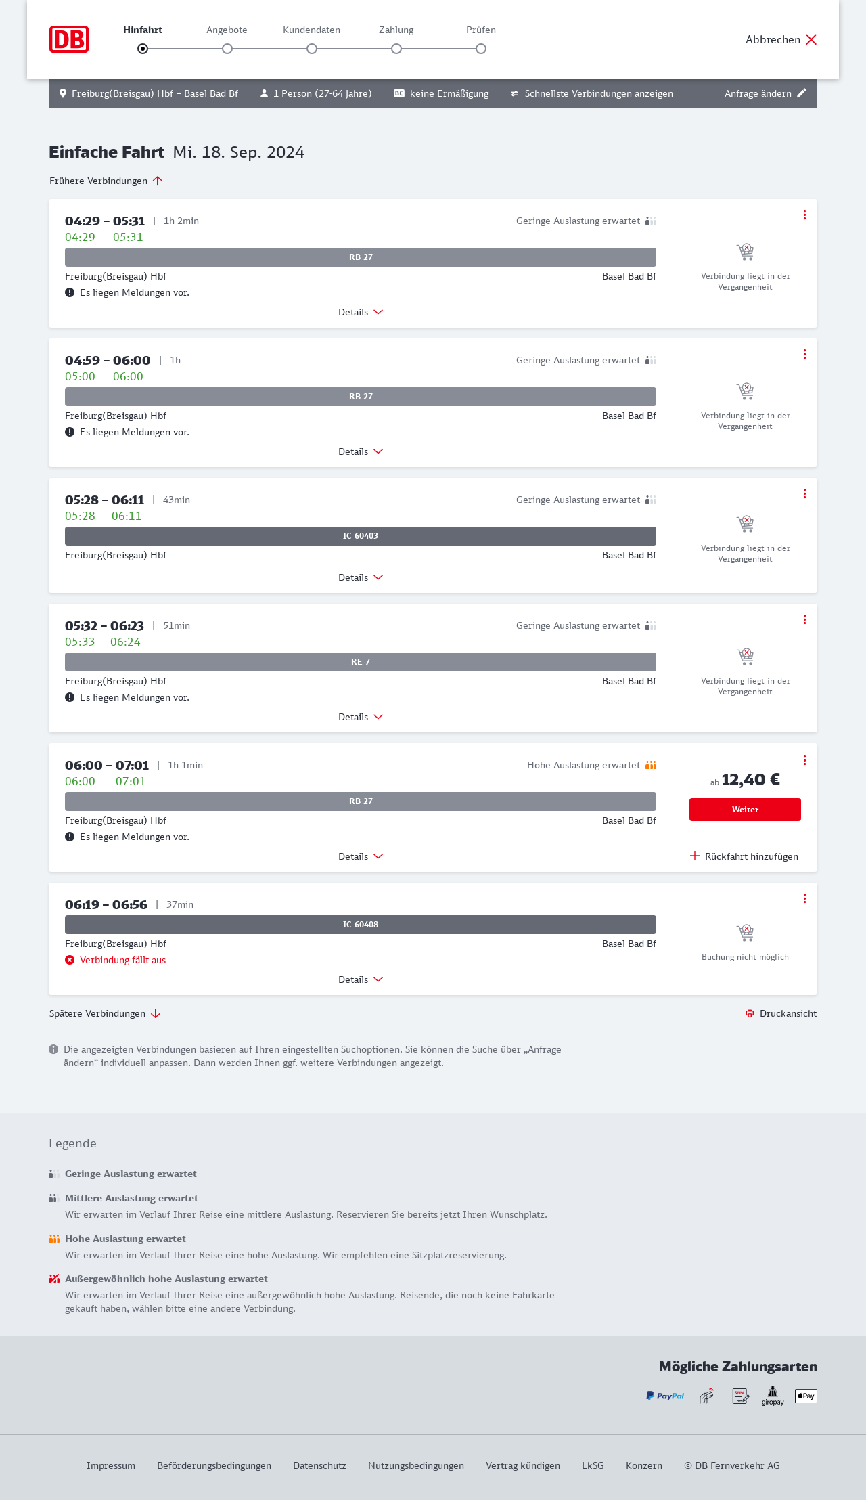The height and width of the screenshot is (1500, 866).
Task: Select the Zahlung step circle
Action: click(x=396, y=49)
